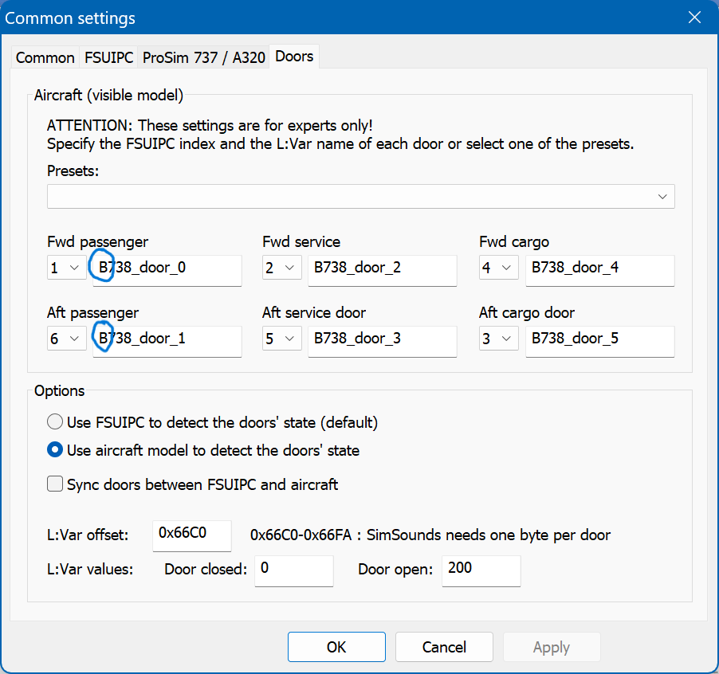Click the Common settings window title

coord(70,18)
